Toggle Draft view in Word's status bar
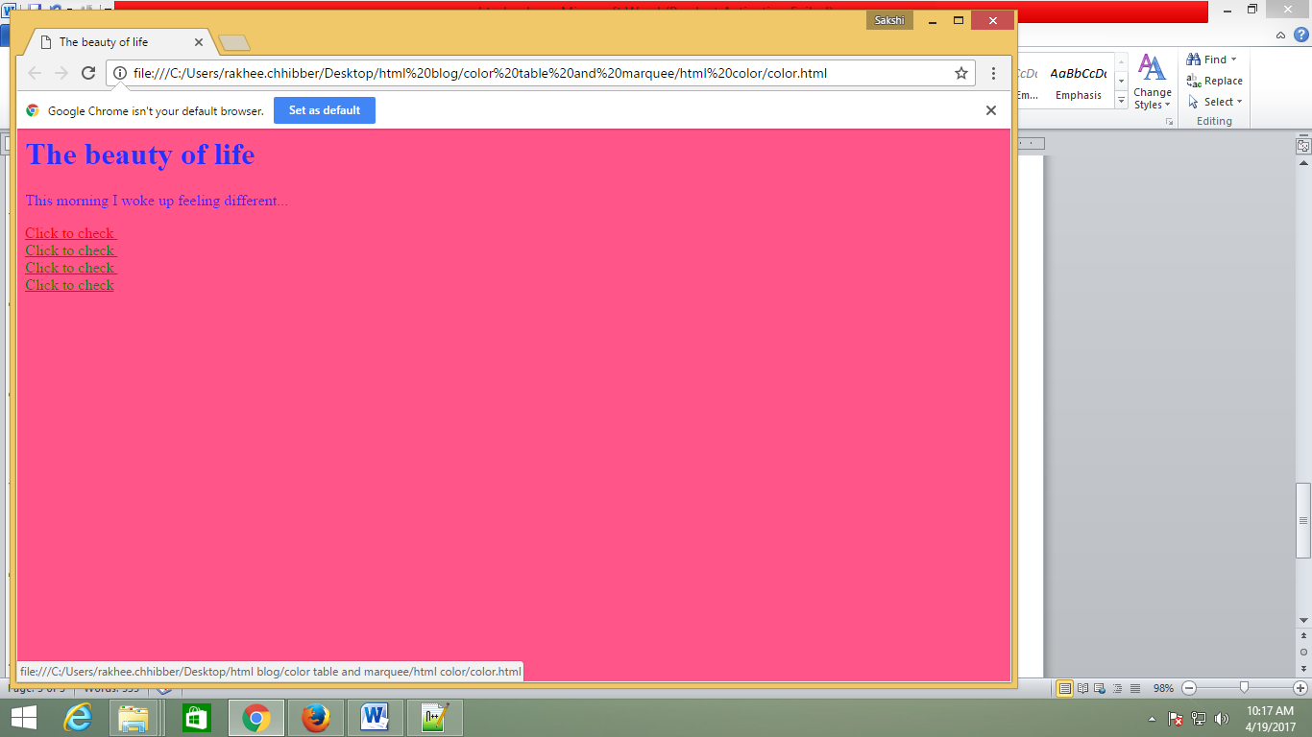Viewport: 1312px width, 737px height. click(x=1134, y=688)
